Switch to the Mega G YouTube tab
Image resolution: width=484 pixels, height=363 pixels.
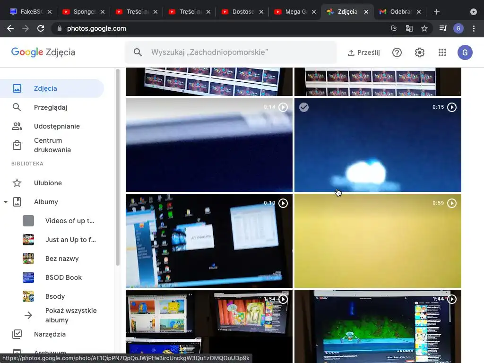(x=295, y=12)
